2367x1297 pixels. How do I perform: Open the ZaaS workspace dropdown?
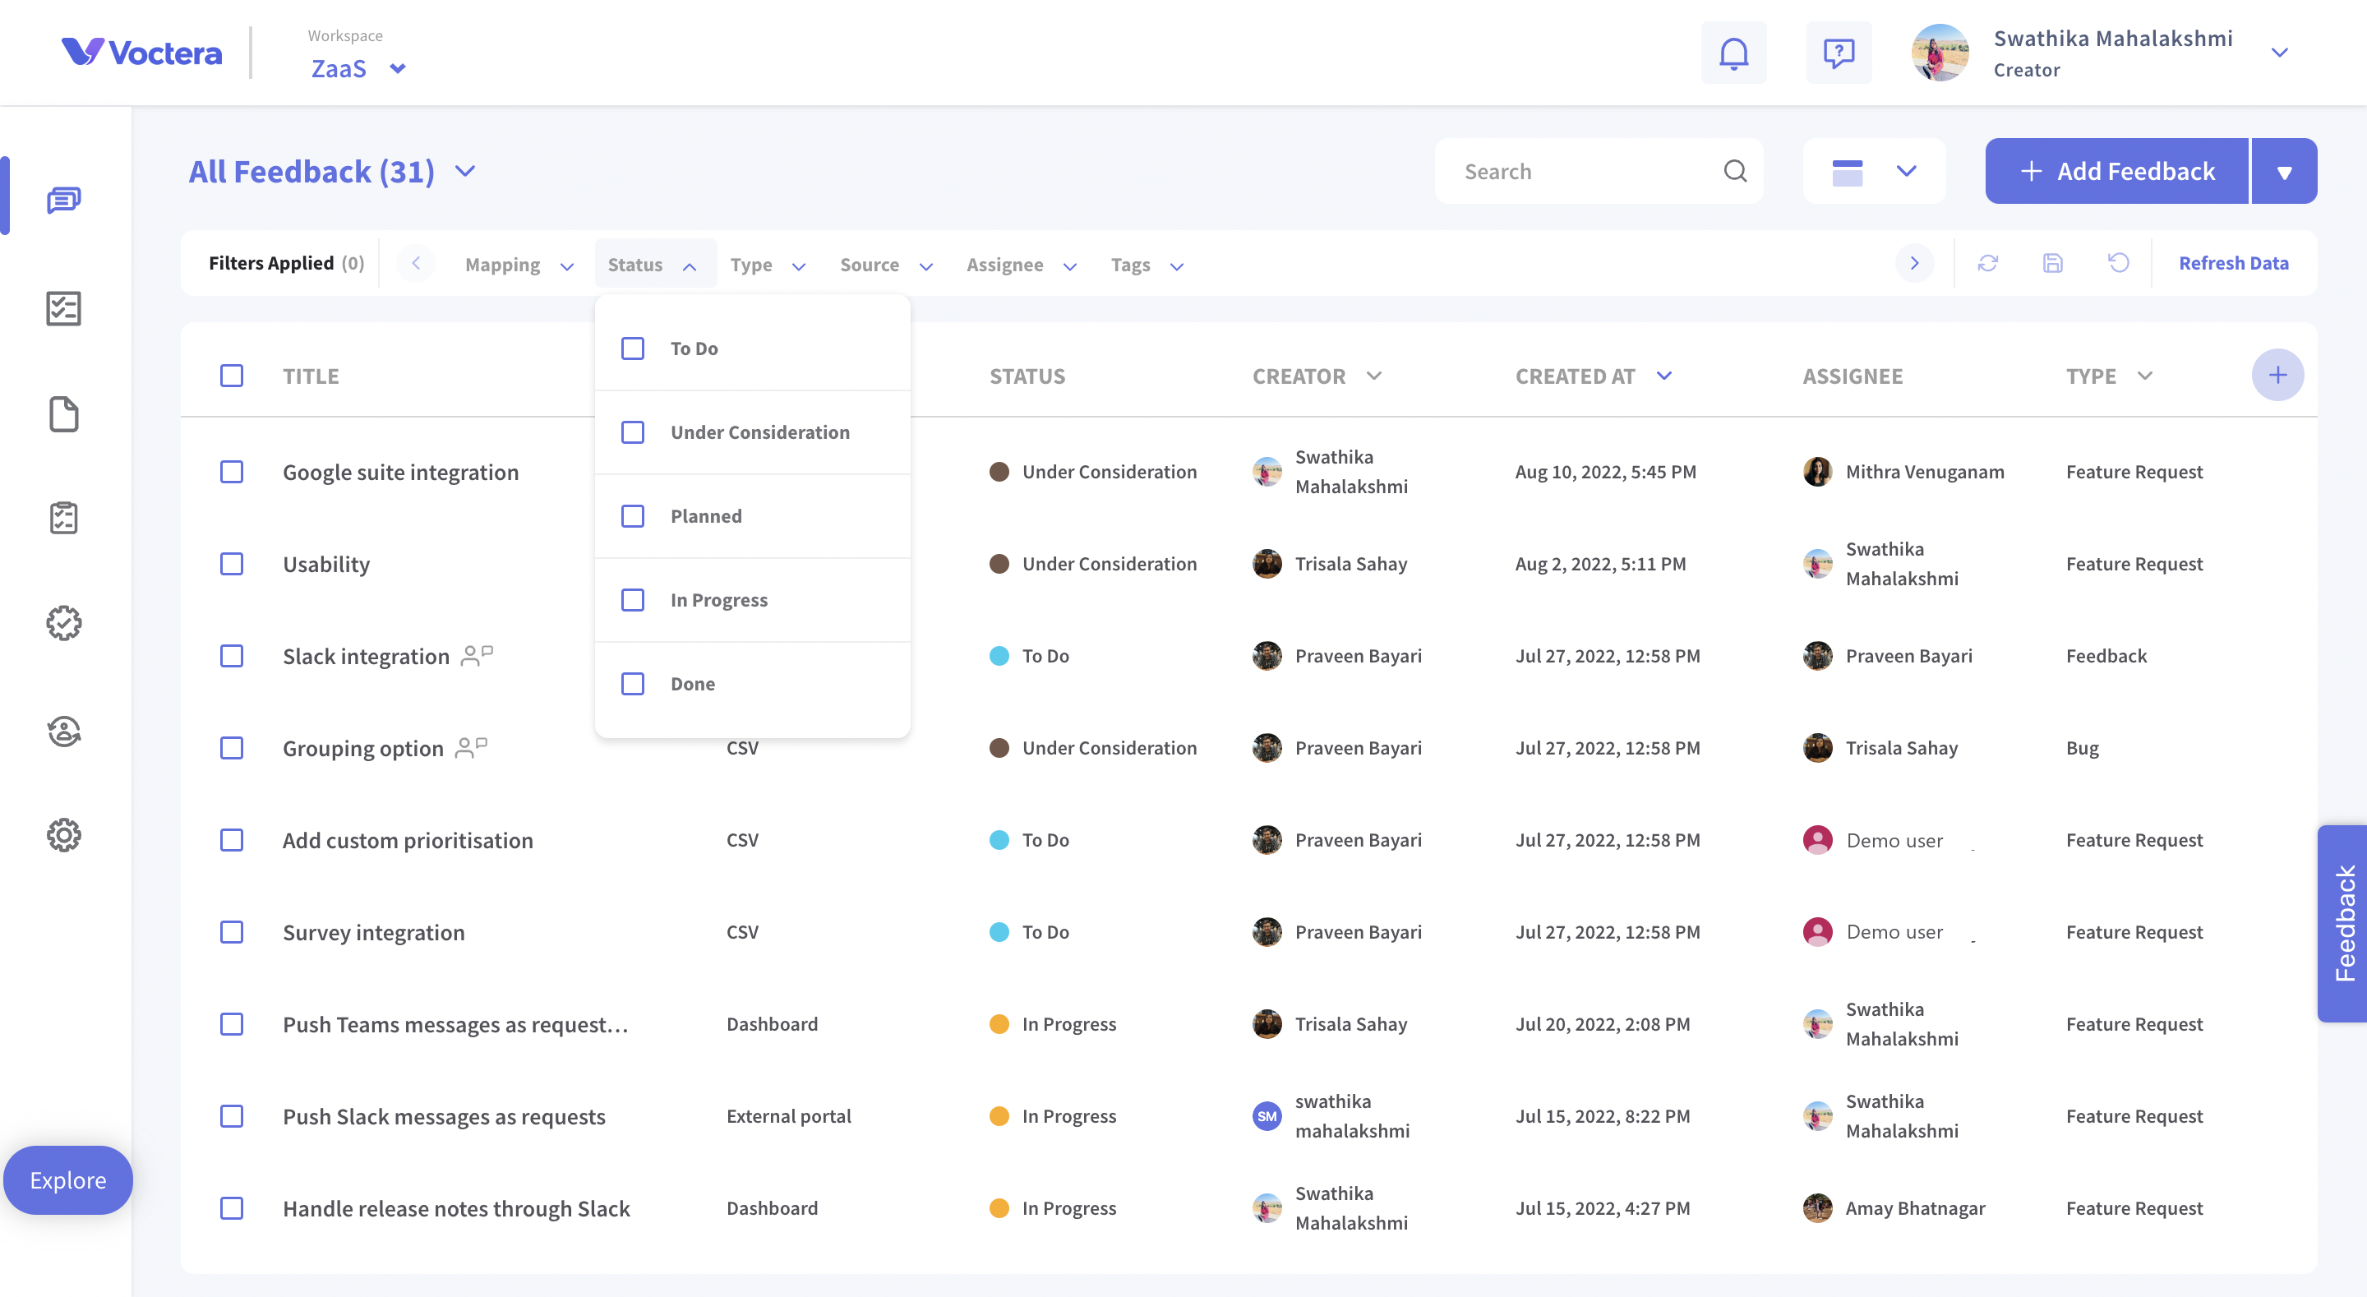358,68
